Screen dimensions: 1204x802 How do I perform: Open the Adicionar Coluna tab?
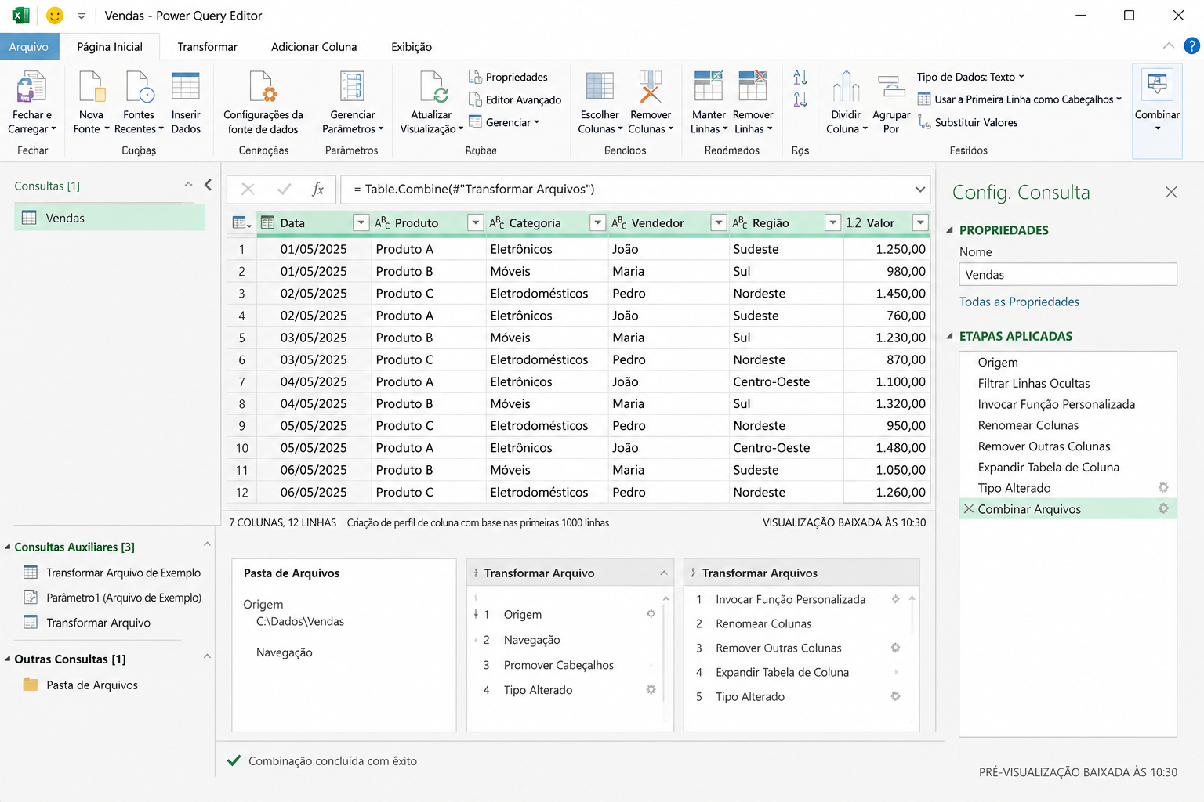(x=314, y=47)
